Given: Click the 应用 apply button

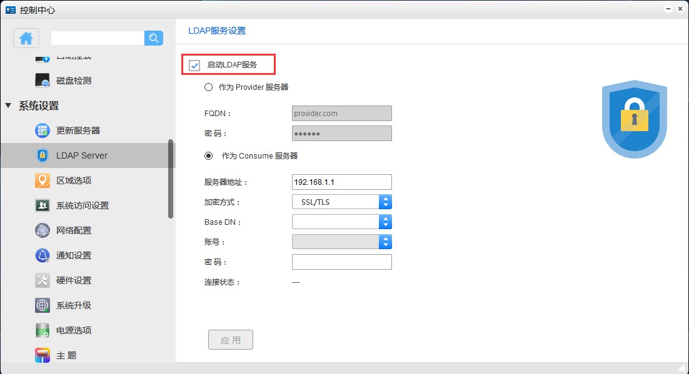Looking at the screenshot, I should (230, 340).
